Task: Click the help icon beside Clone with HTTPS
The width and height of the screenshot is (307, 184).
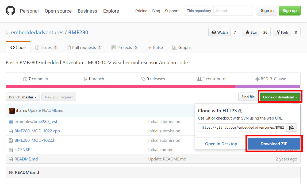Action: click(x=240, y=111)
